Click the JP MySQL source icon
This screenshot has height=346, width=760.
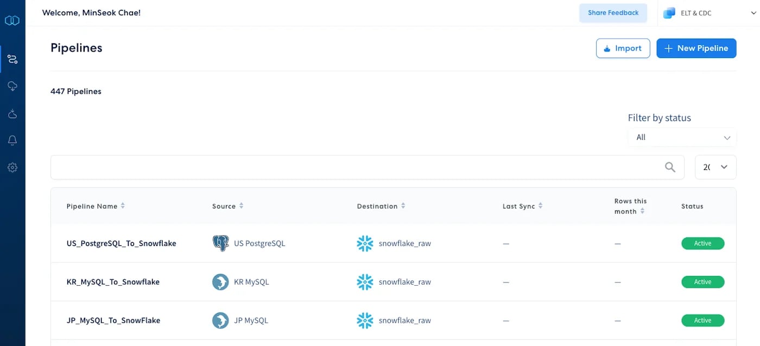(220, 320)
